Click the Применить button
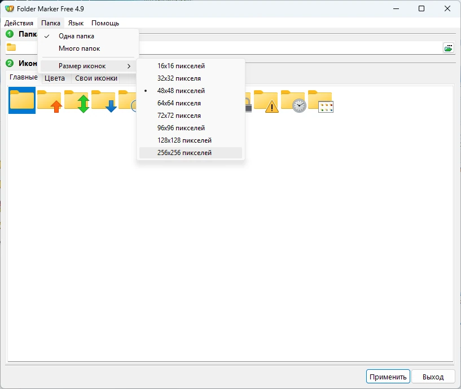The height and width of the screenshot is (389, 461). [388, 377]
